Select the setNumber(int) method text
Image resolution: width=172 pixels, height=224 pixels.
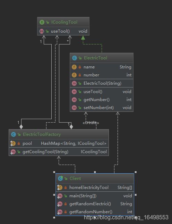coord(99,108)
